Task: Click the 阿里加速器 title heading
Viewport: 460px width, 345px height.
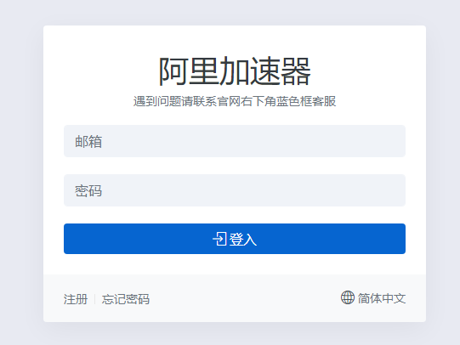Action: point(235,71)
